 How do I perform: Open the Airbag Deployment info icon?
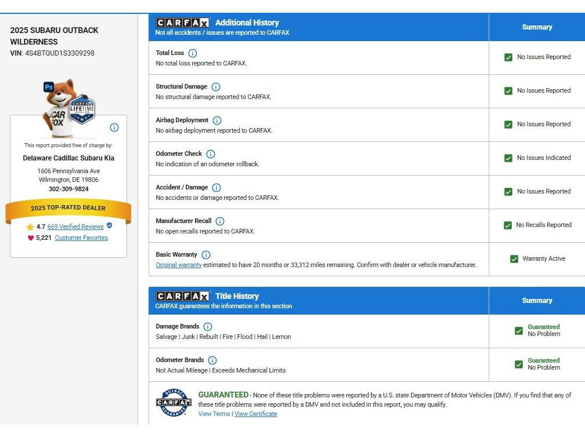[217, 121]
